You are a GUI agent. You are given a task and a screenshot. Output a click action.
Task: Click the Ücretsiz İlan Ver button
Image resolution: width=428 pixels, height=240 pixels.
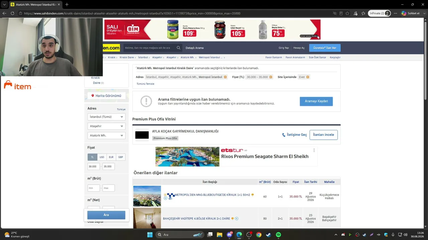click(x=325, y=48)
